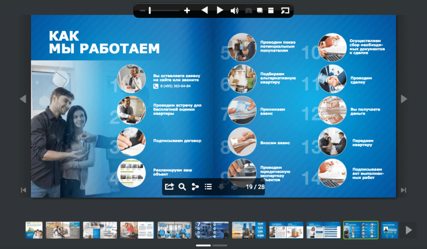Image resolution: width=427 pixels, height=249 pixels.
Task: Open the table of contents list
Action: (208, 187)
